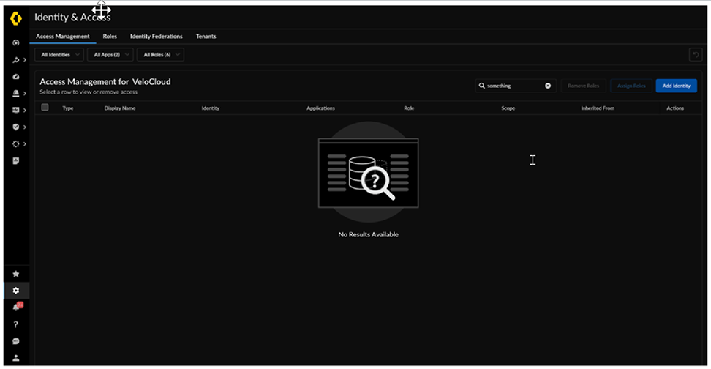Go to the Tenants tab
711x369 pixels.
(206, 36)
